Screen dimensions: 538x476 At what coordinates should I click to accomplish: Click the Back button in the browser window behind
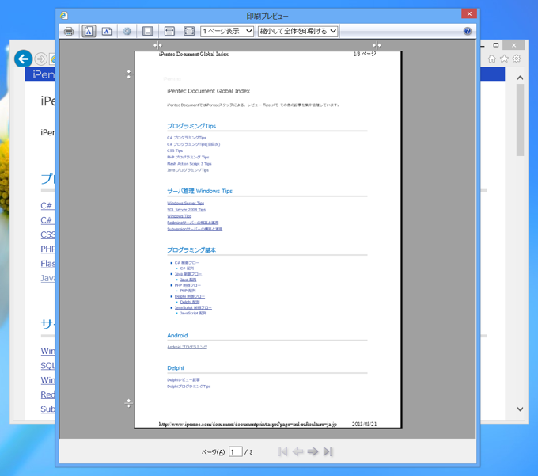[23, 59]
